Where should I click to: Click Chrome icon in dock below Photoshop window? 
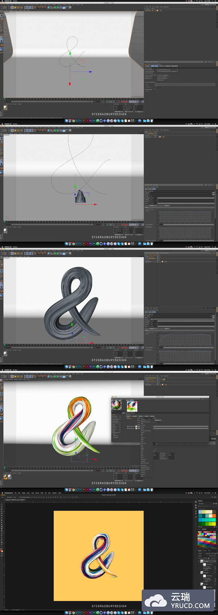tap(73, 612)
